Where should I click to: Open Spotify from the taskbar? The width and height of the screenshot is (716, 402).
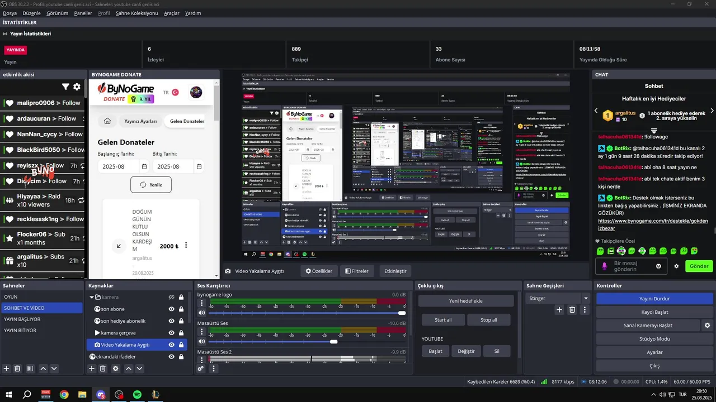tap(137, 395)
